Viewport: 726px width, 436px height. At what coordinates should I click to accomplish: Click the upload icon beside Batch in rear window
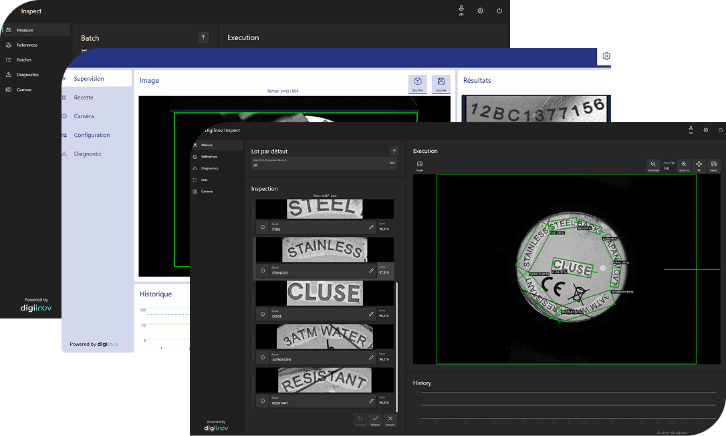[x=203, y=37]
